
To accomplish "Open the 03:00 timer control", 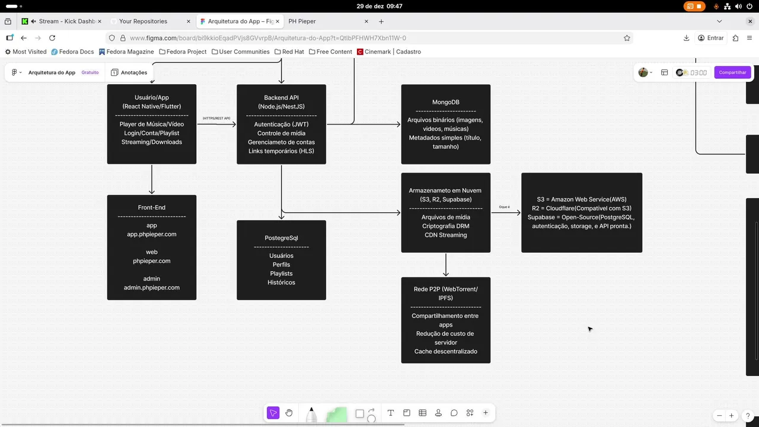I will 691,72.
